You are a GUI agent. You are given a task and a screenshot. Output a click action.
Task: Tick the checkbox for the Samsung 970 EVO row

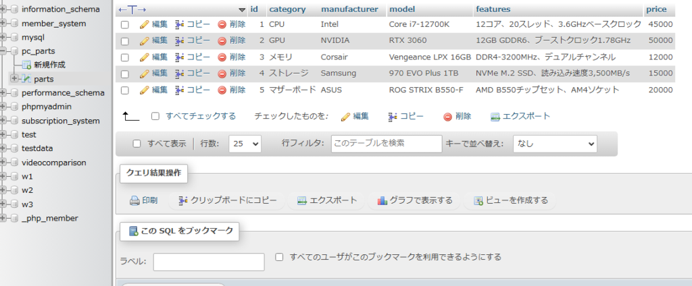click(124, 73)
